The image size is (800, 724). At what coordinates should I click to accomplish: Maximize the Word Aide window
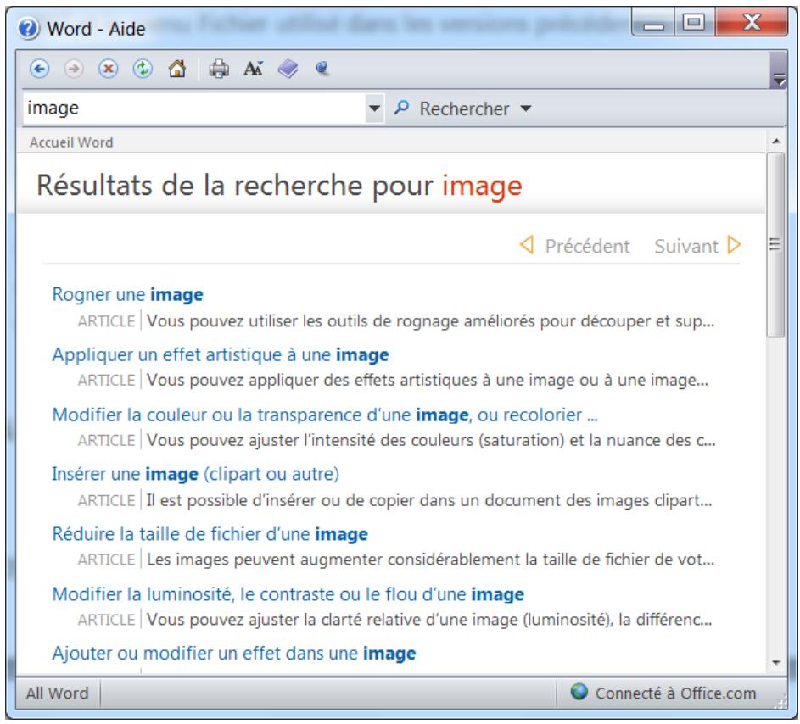click(x=694, y=22)
